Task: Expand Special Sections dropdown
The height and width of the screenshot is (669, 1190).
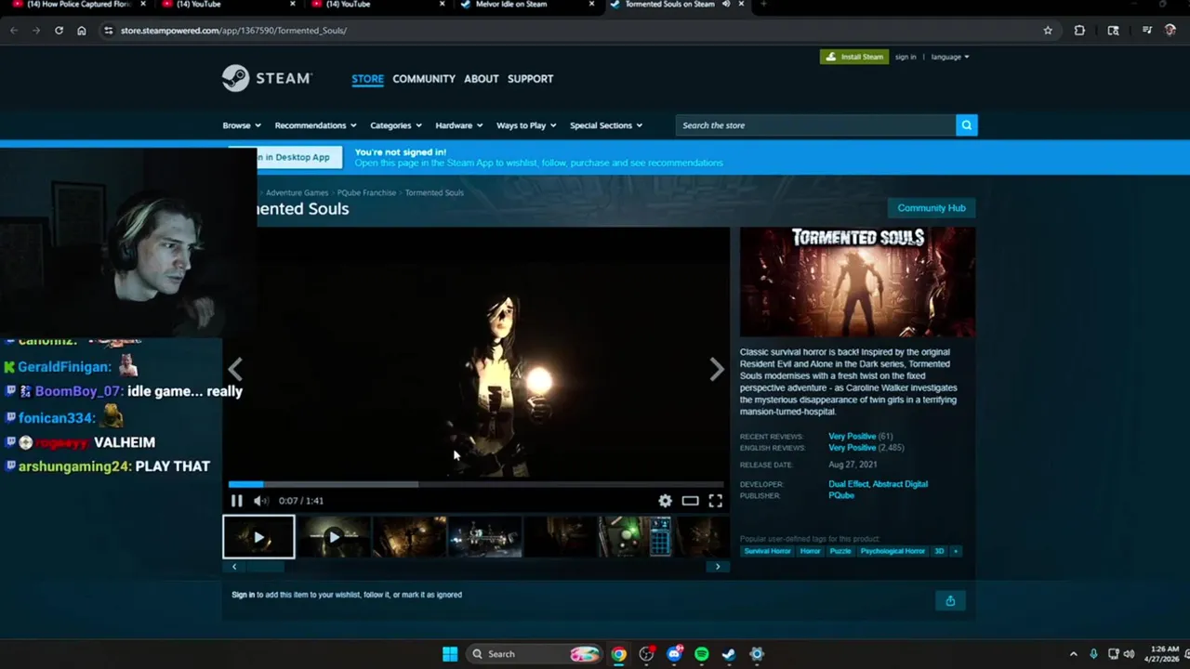Action: coord(606,125)
